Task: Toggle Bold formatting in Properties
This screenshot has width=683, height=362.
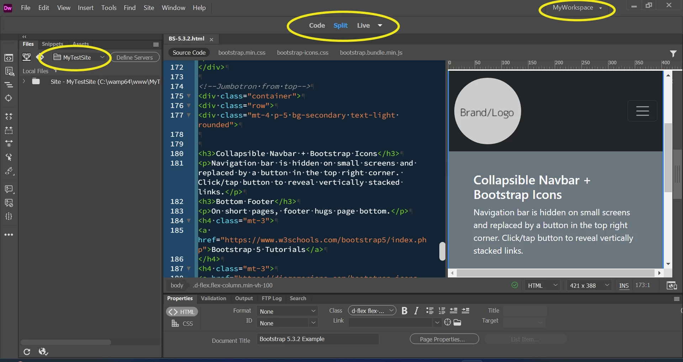Action: point(404,311)
